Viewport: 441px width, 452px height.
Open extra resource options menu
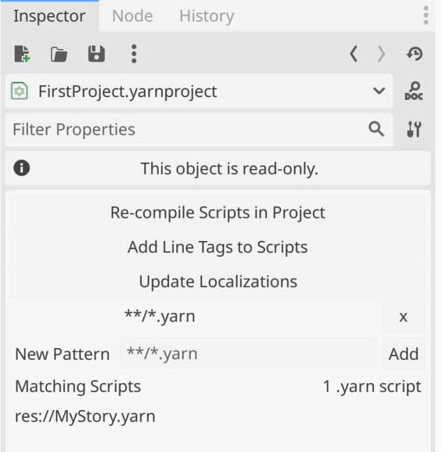pos(133,54)
